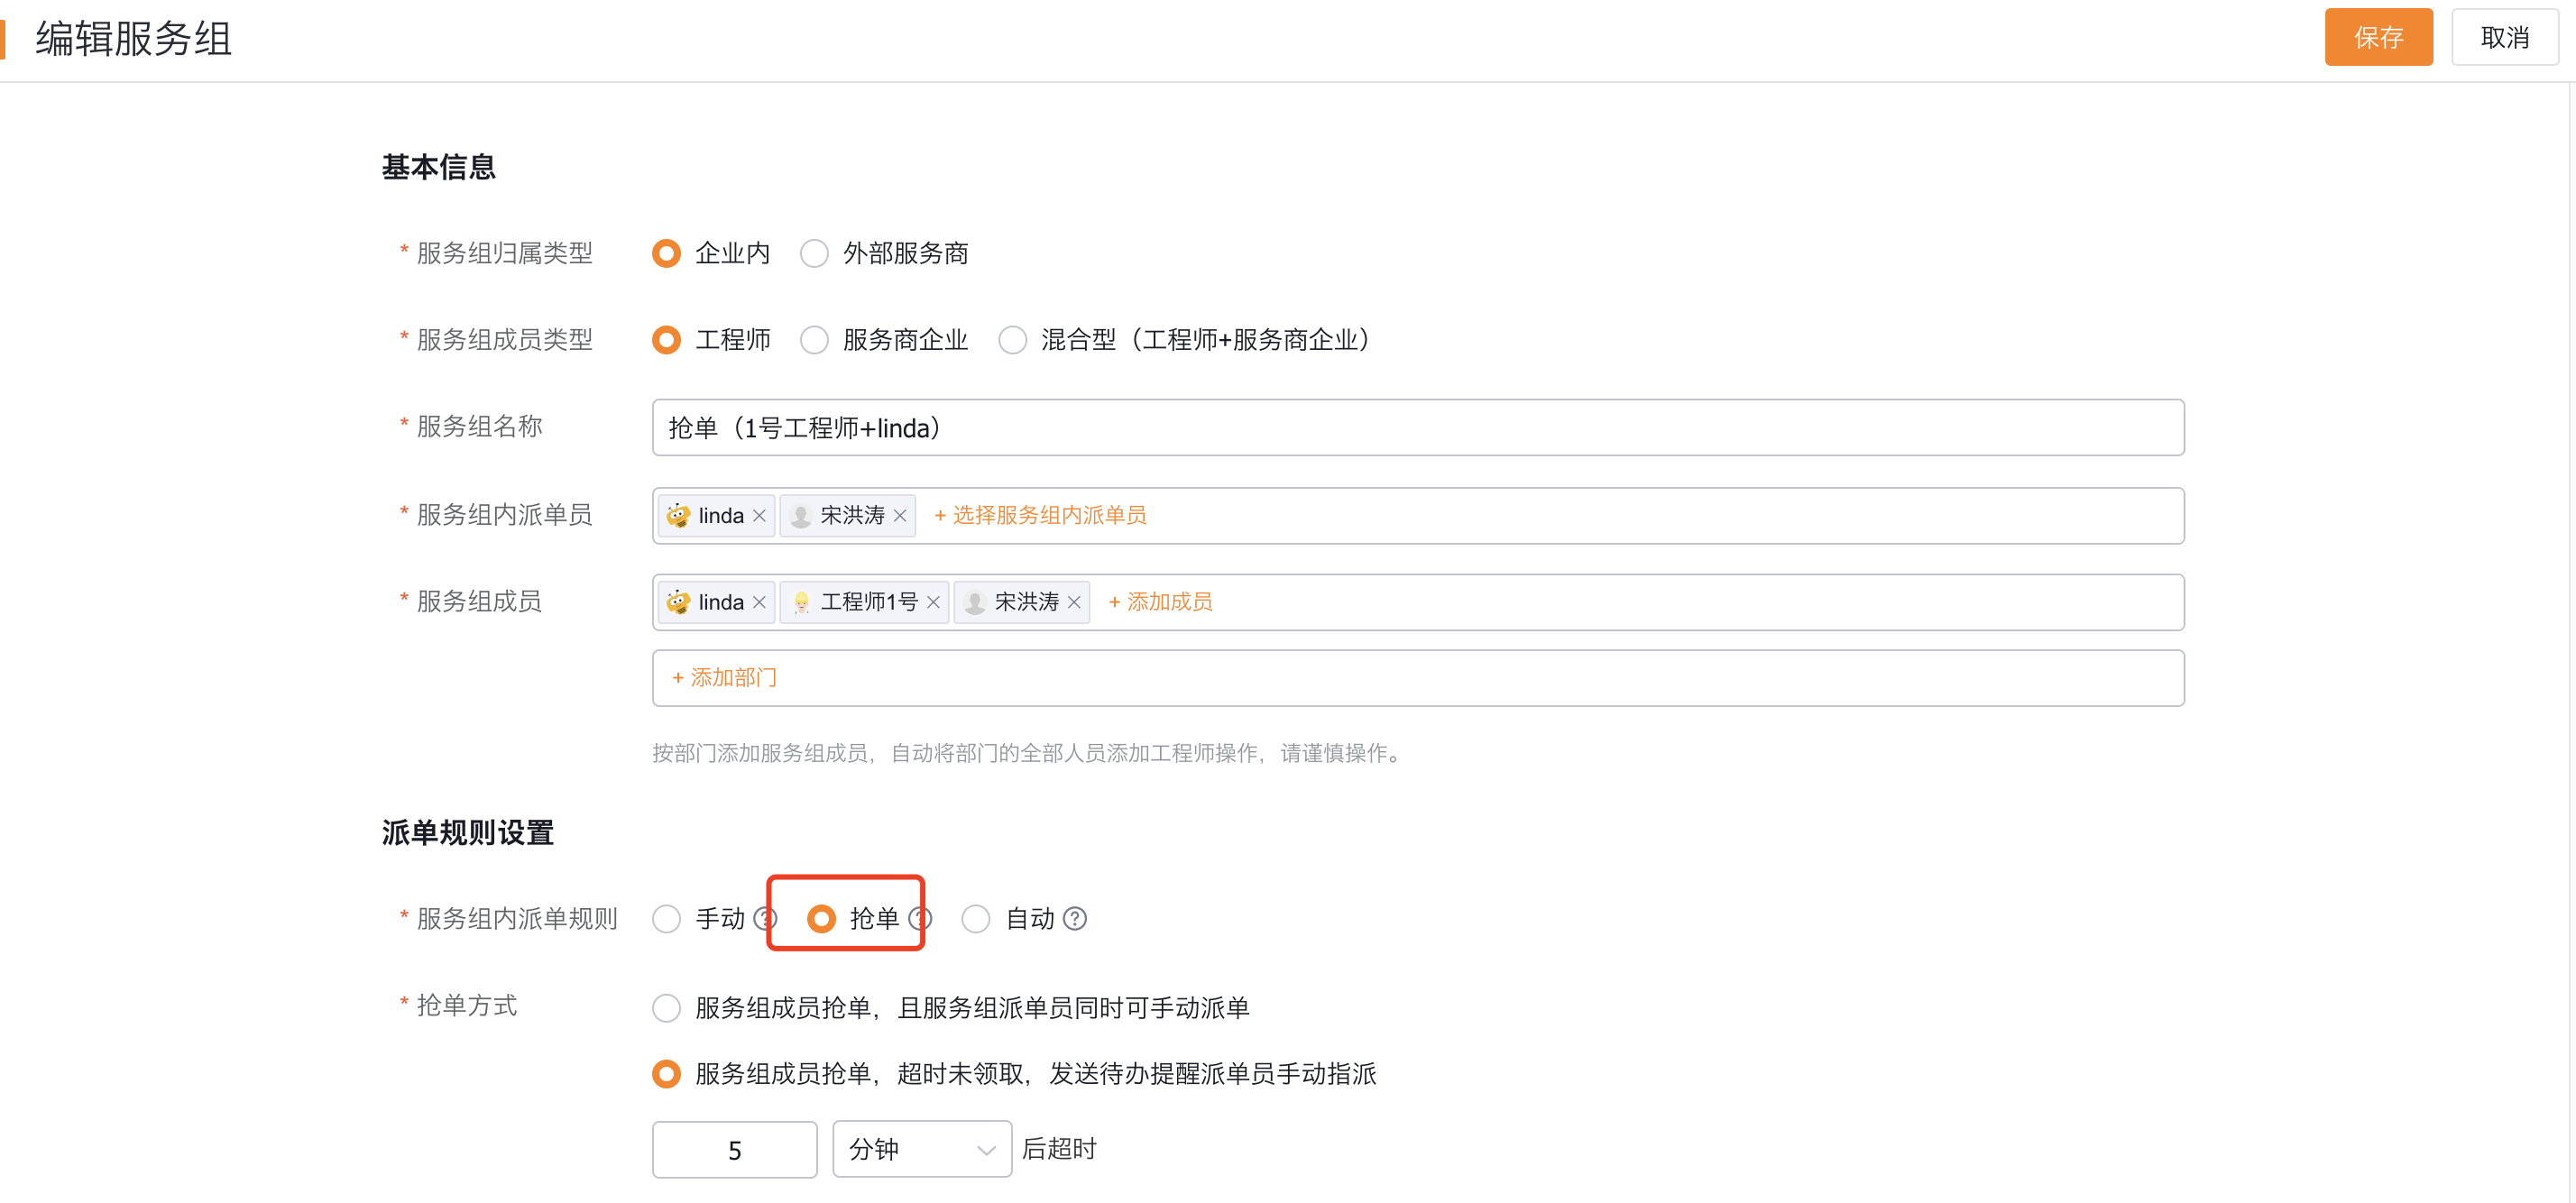Viewport: 2576px width, 1203px height.
Task: Select 混合型 member type option
Action: (x=1013, y=340)
